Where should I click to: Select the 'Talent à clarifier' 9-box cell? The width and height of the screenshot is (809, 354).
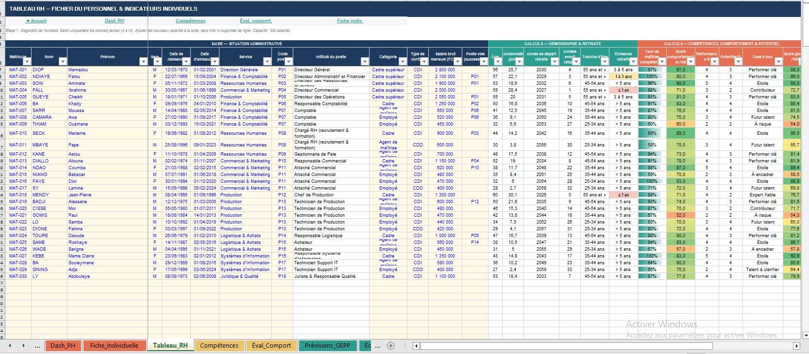pos(762,270)
